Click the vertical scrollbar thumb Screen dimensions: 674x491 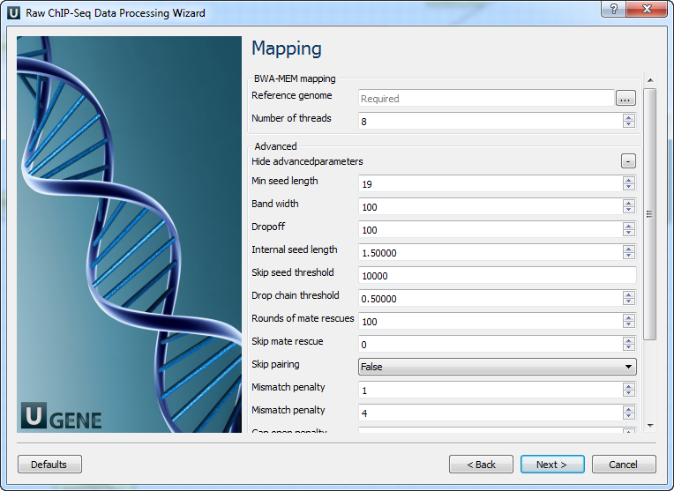[650, 214]
